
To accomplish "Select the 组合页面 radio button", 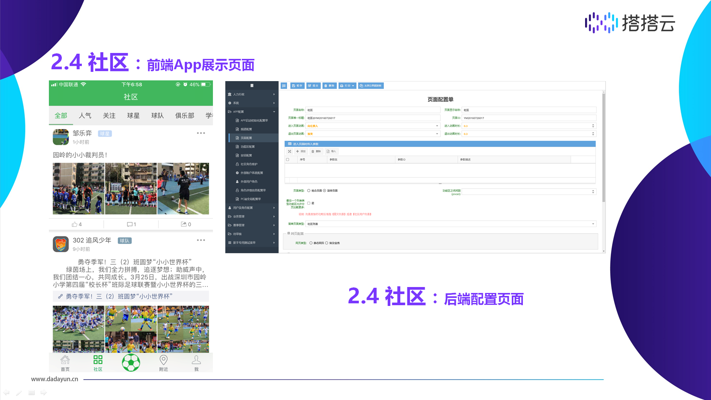I will pos(309,191).
